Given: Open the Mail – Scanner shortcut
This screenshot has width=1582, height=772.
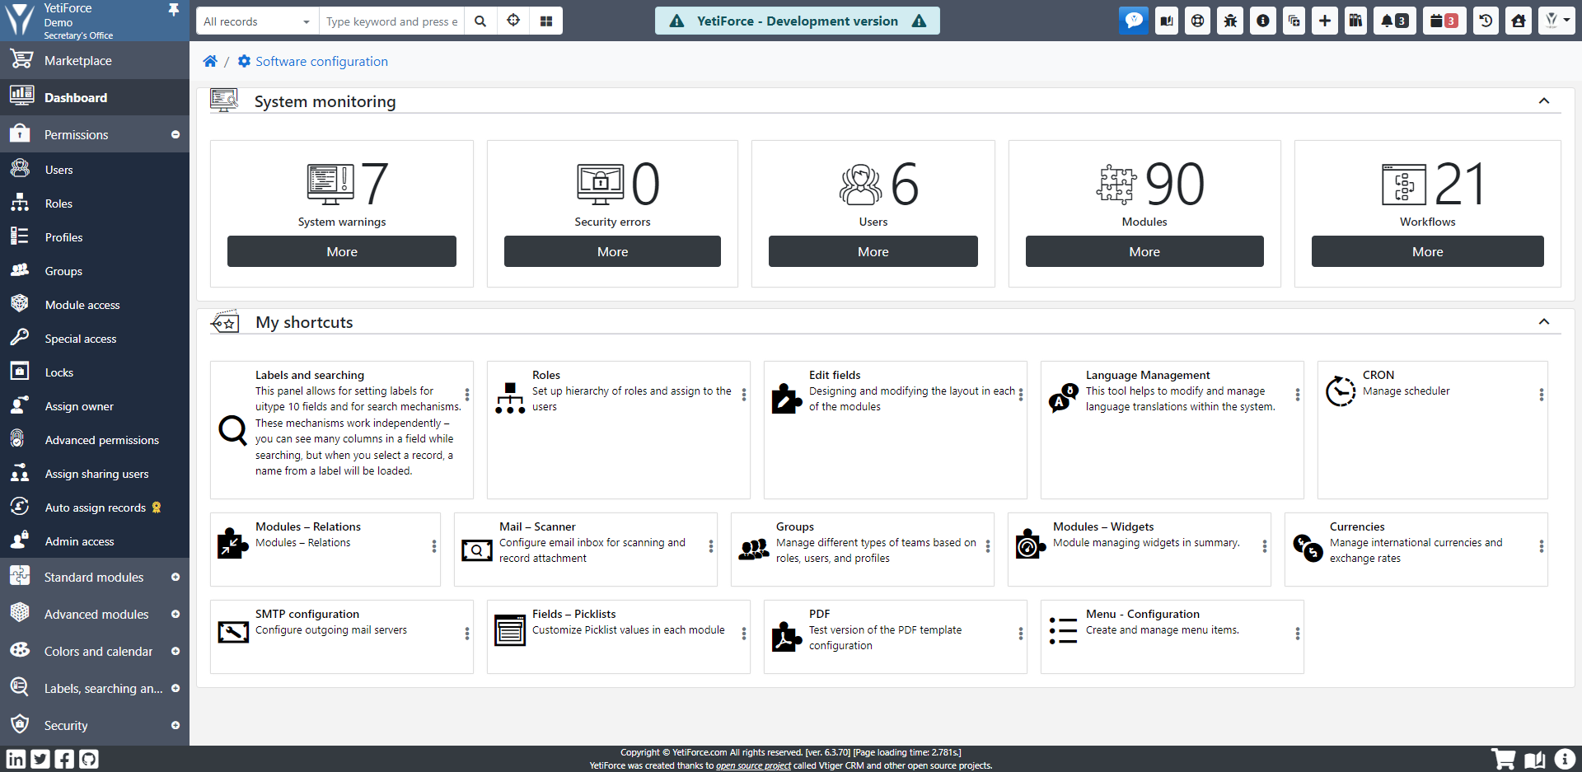Looking at the screenshot, I should pyautogui.click(x=586, y=550).
